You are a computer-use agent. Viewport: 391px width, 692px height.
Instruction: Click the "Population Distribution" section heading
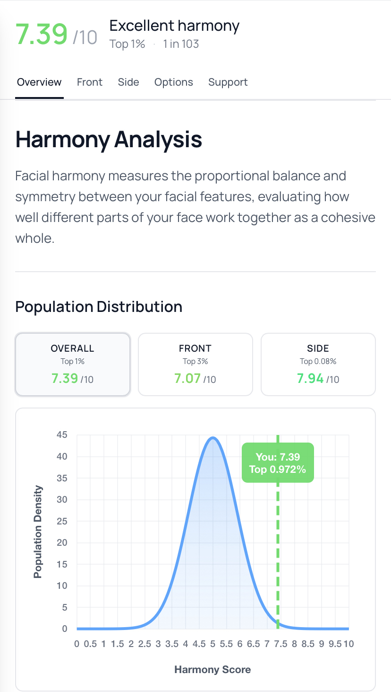(99, 307)
